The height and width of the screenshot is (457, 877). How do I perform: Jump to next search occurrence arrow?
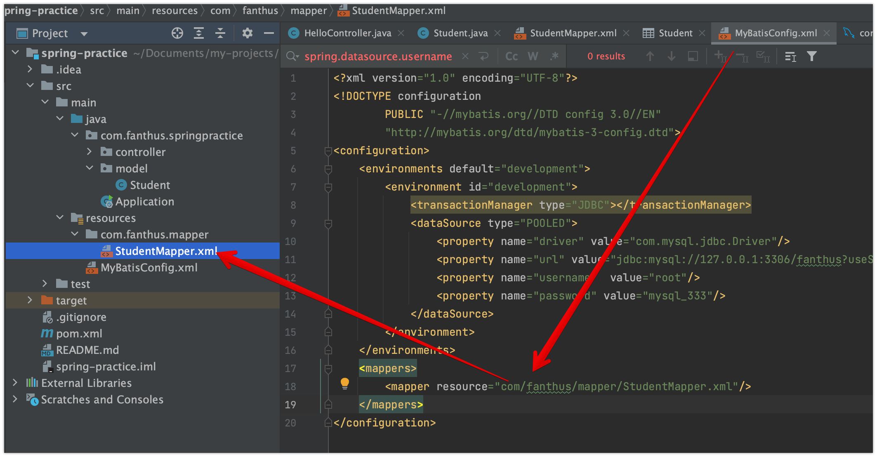point(671,57)
